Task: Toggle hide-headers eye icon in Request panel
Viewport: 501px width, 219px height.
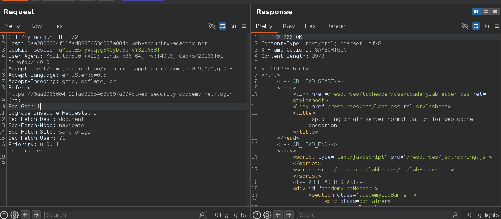Action: click(212, 26)
